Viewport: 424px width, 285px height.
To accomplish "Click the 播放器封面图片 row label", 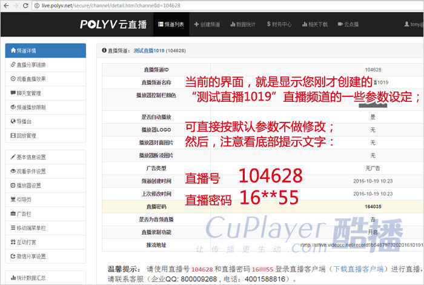I will pos(156,142).
